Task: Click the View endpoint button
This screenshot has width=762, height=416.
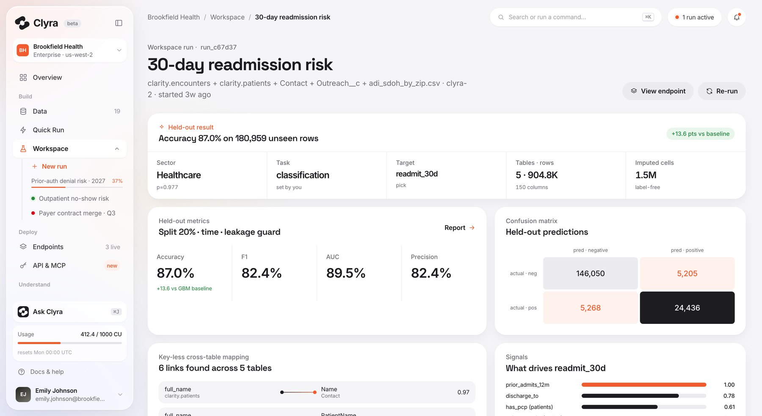Action: tap(658, 91)
